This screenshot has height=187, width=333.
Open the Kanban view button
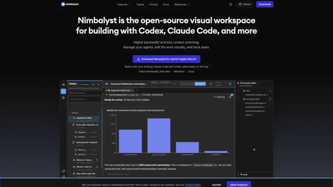tap(85, 84)
